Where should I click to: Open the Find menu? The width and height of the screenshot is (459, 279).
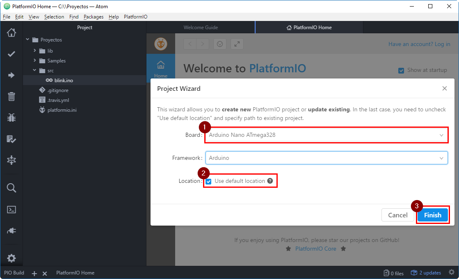tap(74, 17)
